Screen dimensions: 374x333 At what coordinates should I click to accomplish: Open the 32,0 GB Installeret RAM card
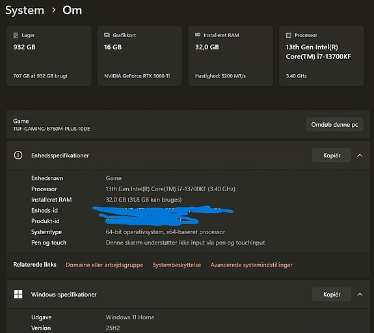pyautogui.click(x=231, y=56)
